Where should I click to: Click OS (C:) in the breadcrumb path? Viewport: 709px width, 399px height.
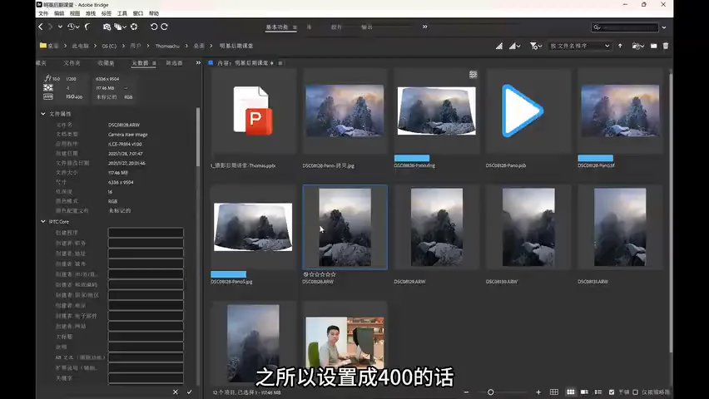click(x=109, y=46)
